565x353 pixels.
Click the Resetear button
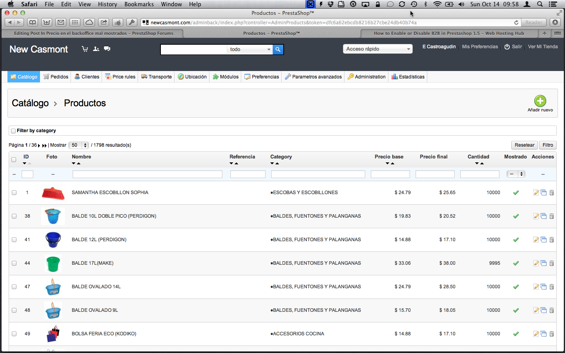[x=525, y=145]
